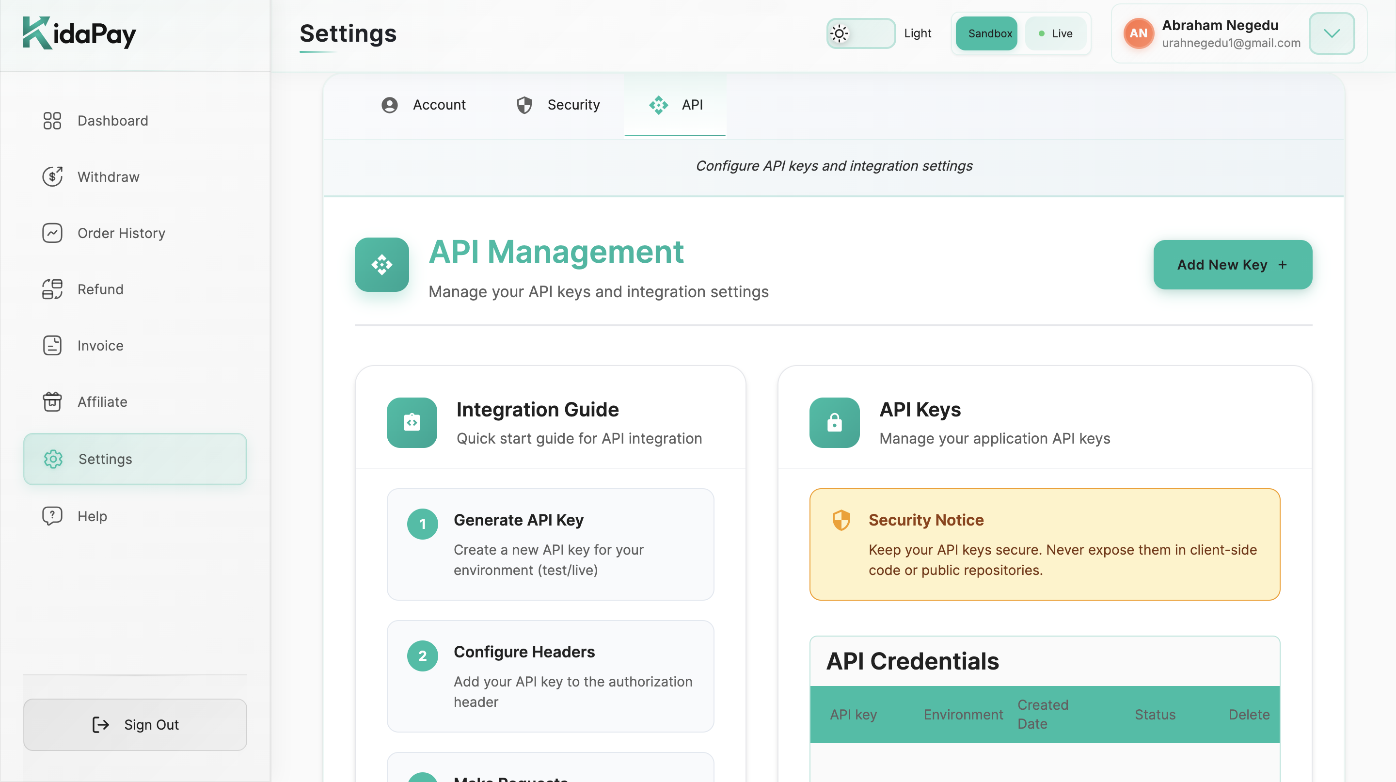Open Refund page

[135, 289]
